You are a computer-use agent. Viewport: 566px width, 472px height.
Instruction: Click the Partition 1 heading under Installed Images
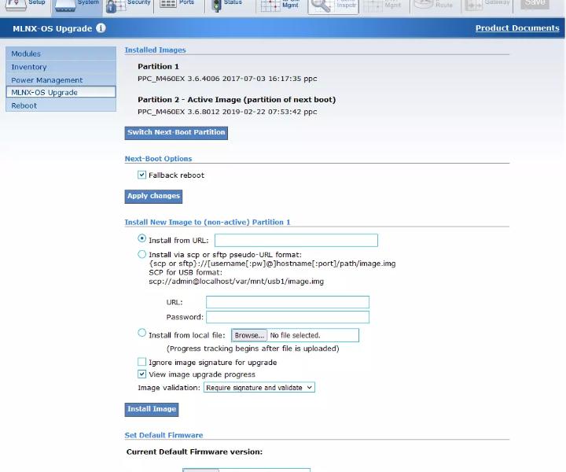(158, 66)
